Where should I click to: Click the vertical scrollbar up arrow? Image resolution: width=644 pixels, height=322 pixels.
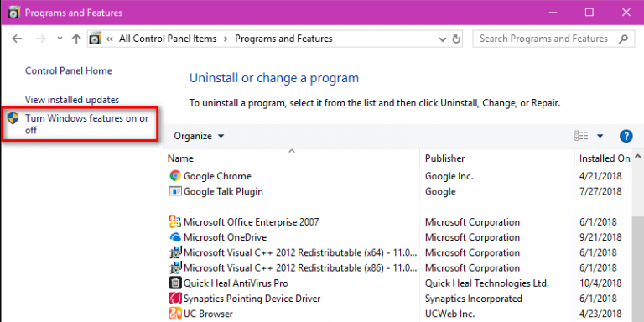638,157
